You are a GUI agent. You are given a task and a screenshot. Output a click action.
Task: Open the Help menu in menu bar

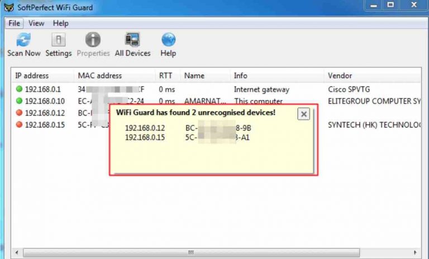coord(60,23)
